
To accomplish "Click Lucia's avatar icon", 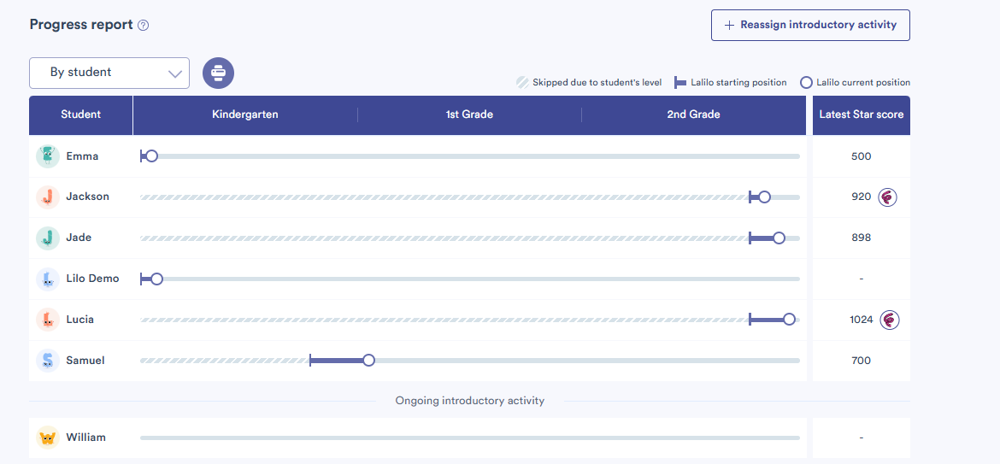I will (x=48, y=320).
